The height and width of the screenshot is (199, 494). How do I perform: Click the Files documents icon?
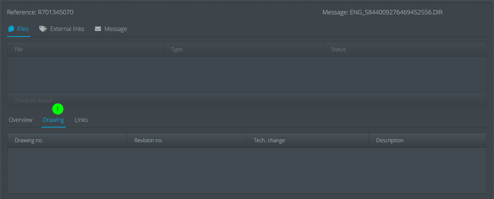point(11,29)
